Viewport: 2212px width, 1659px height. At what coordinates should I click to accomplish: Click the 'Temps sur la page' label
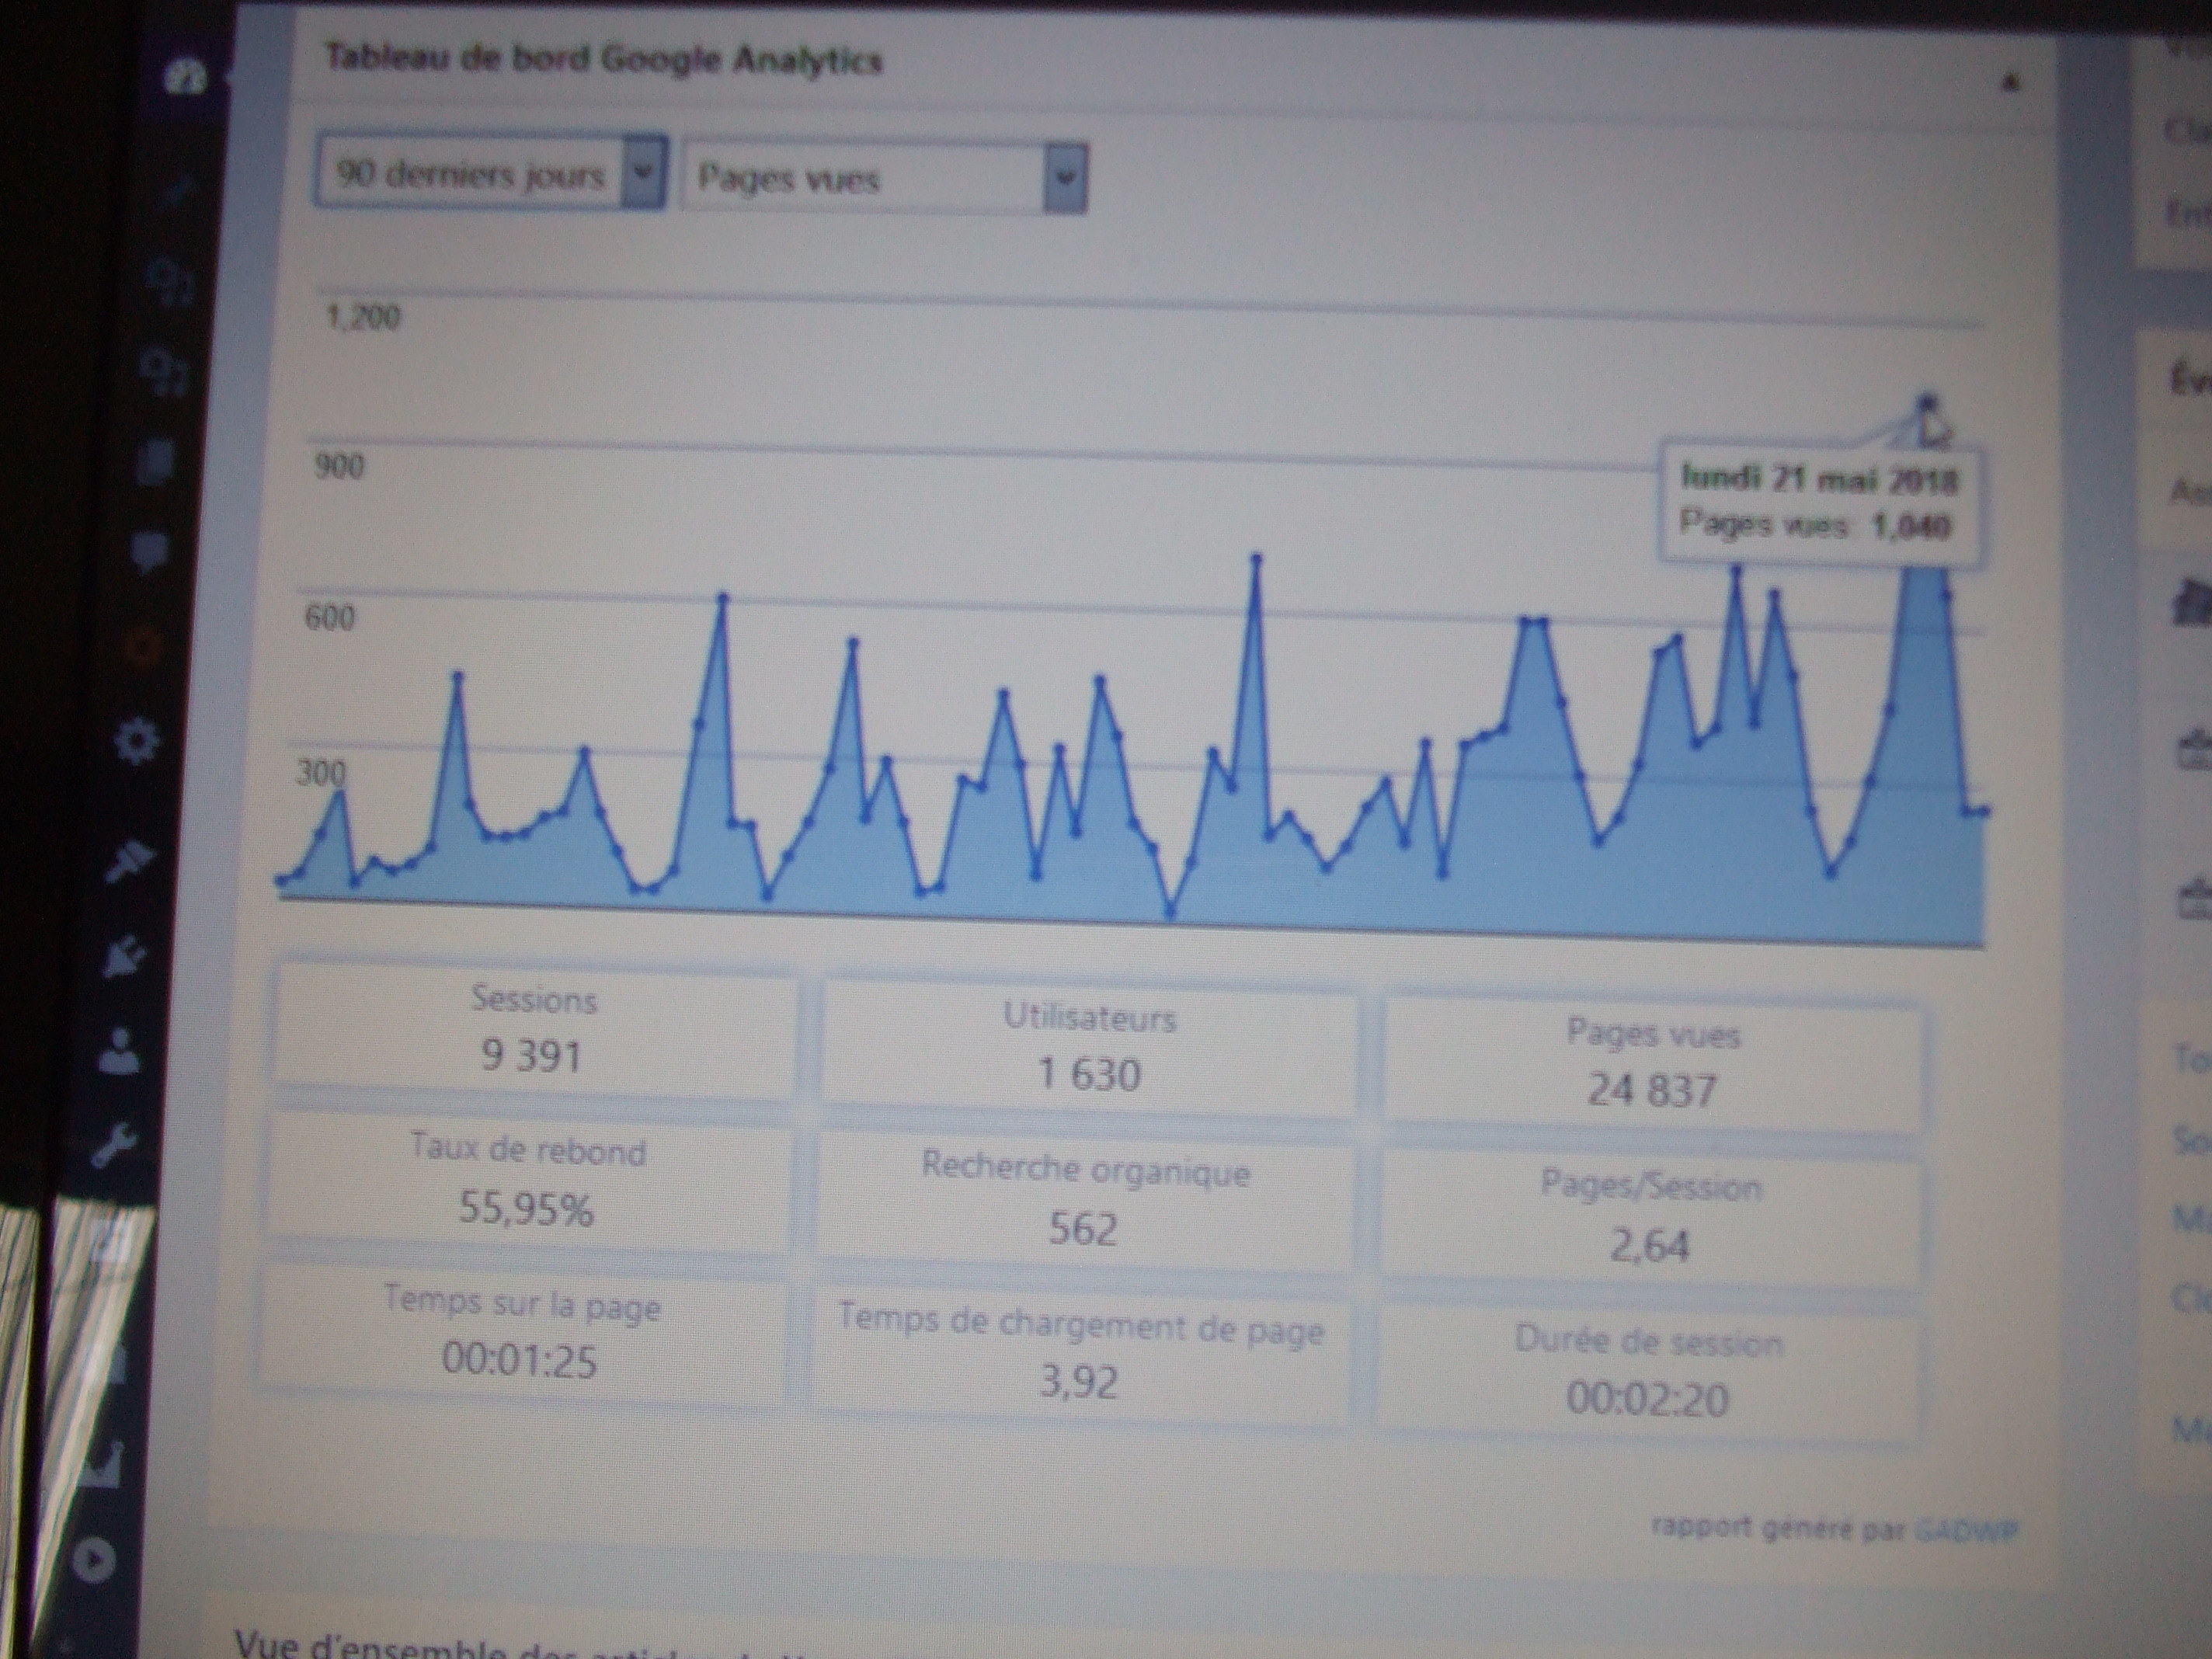tap(522, 1304)
